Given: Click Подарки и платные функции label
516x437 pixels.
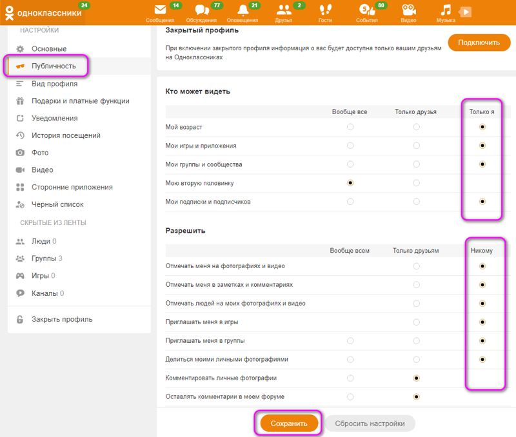Looking at the screenshot, I should (81, 101).
